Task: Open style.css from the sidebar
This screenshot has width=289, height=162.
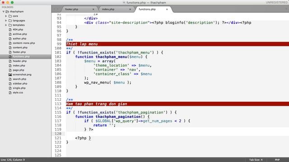Action: point(18,93)
